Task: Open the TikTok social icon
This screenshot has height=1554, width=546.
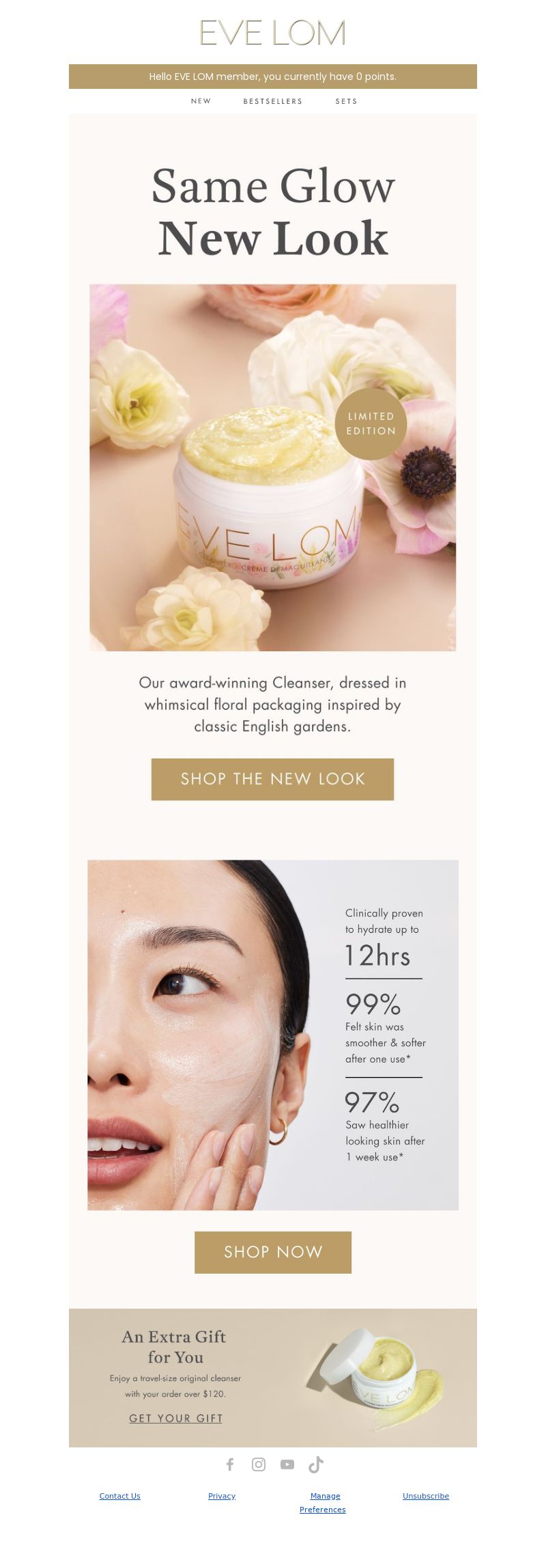Action: click(x=316, y=1464)
